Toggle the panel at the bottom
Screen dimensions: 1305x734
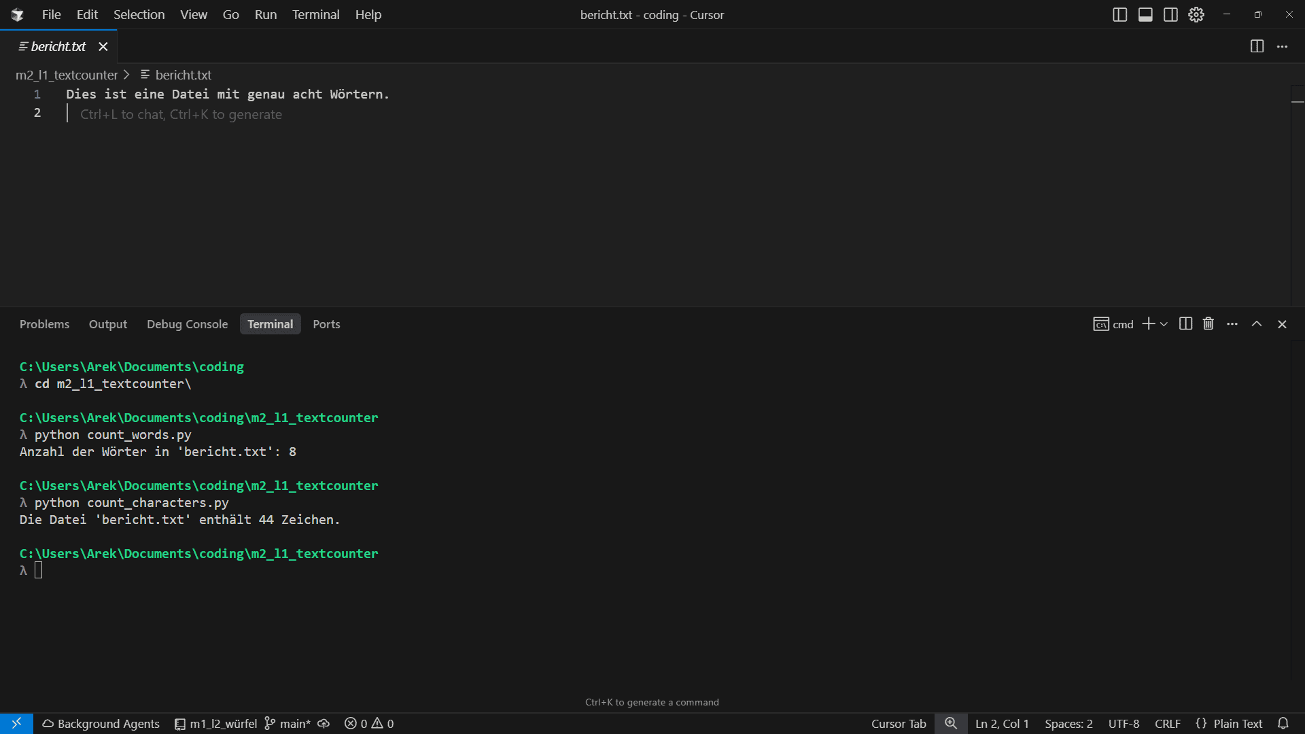click(1145, 14)
